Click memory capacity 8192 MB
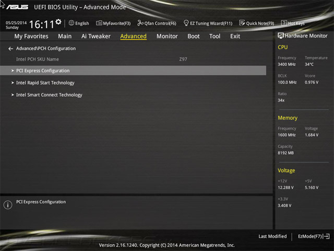The width and height of the screenshot is (334, 251). [x=286, y=153]
